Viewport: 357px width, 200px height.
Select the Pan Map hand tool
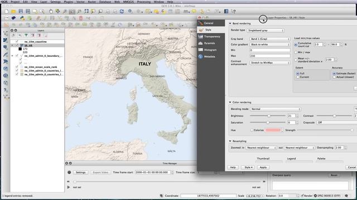51,11
